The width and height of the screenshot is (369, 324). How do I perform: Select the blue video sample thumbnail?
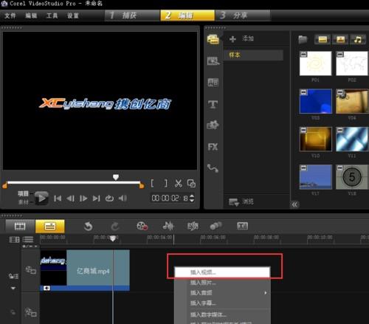pyautogui.click(x=315, y=101)
